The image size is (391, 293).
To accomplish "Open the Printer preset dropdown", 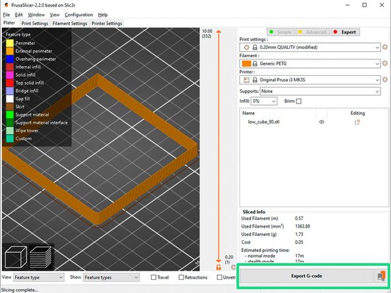I will [x=310, y=80].
